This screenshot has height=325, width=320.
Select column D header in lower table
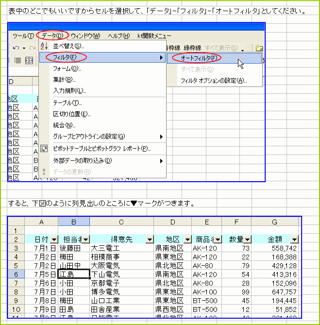173,222
